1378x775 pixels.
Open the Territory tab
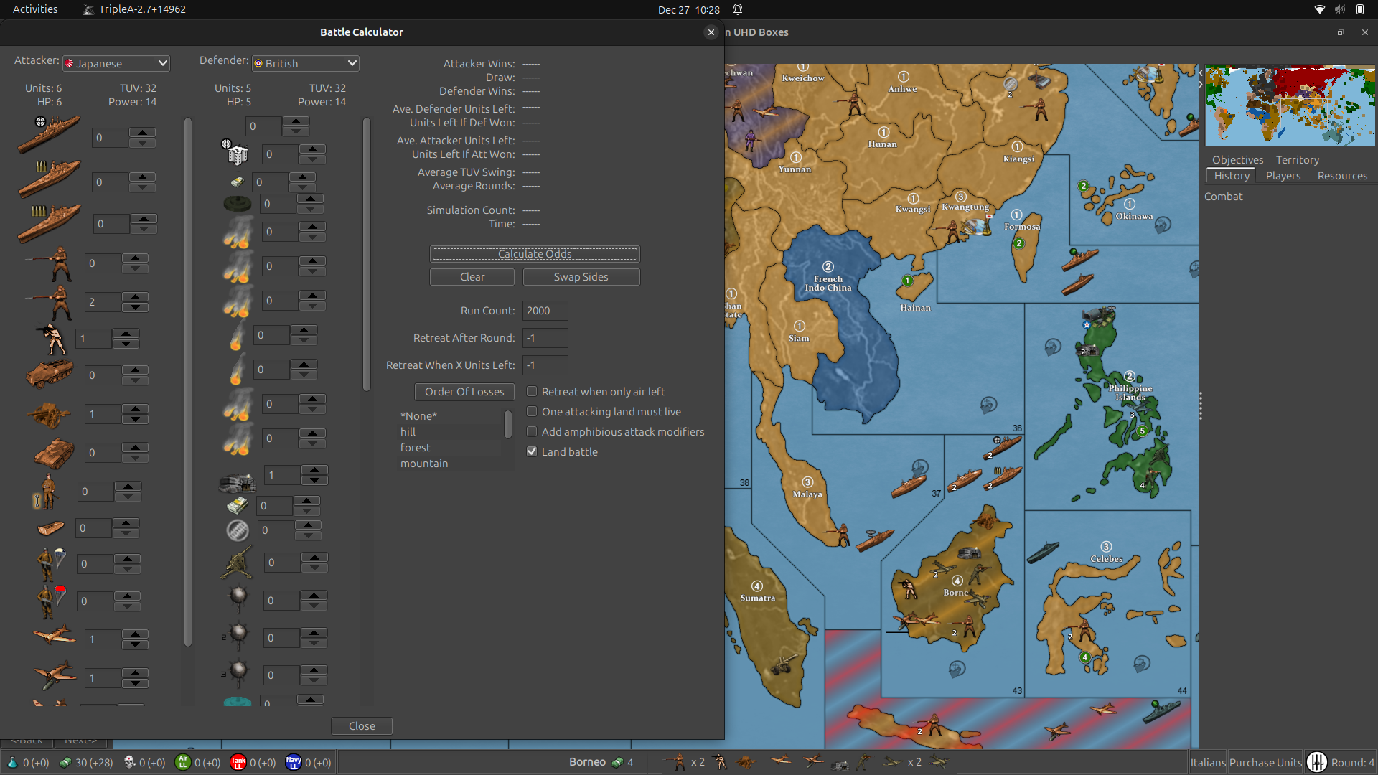[1297, 160]
